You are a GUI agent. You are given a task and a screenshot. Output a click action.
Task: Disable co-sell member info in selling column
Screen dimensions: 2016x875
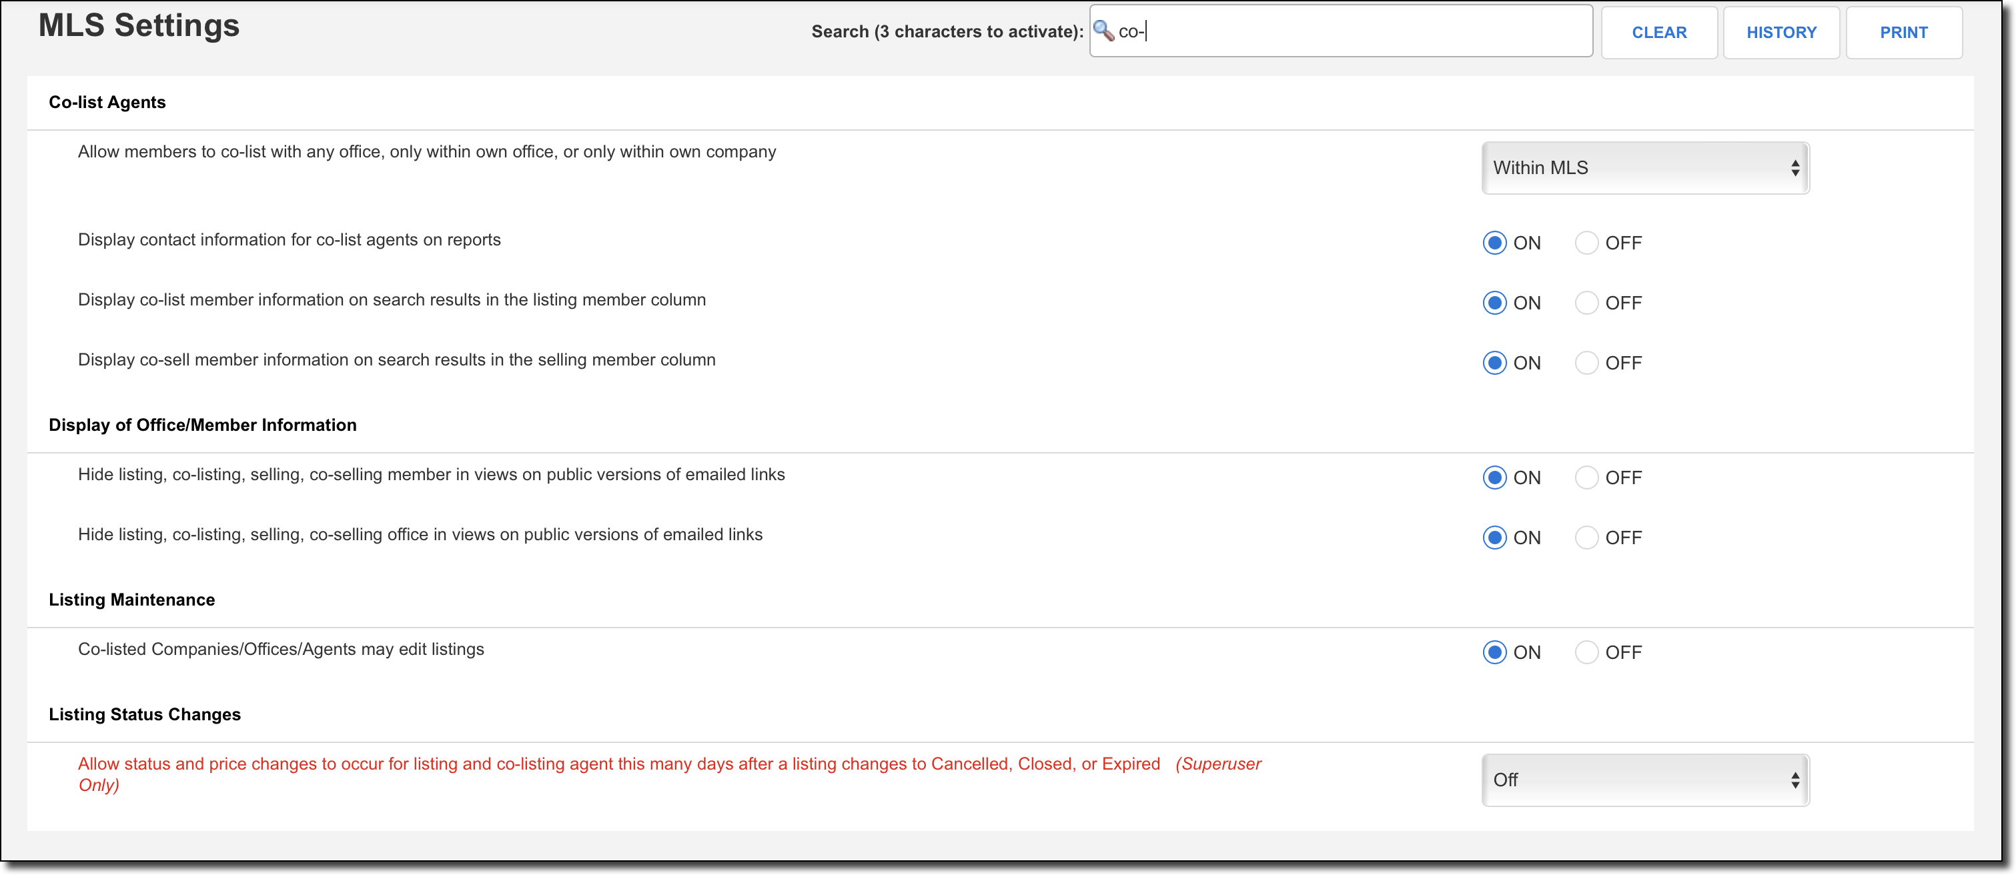1586,363
